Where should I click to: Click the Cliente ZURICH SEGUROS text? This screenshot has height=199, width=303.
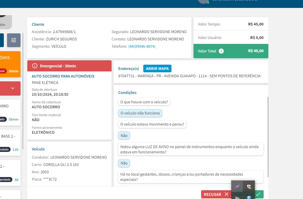coord(54,39)
